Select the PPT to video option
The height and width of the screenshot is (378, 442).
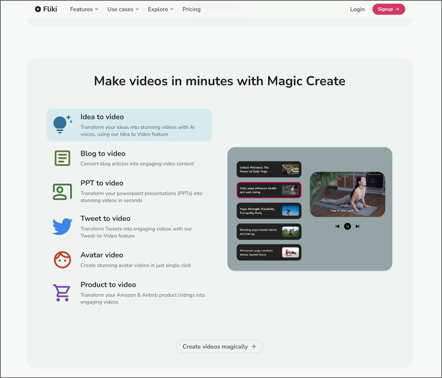(129, 191)
